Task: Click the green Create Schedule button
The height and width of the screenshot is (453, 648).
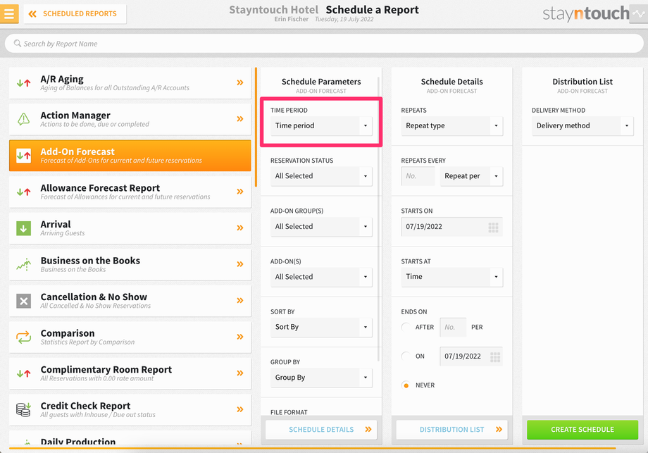Action: pos(582,430)
